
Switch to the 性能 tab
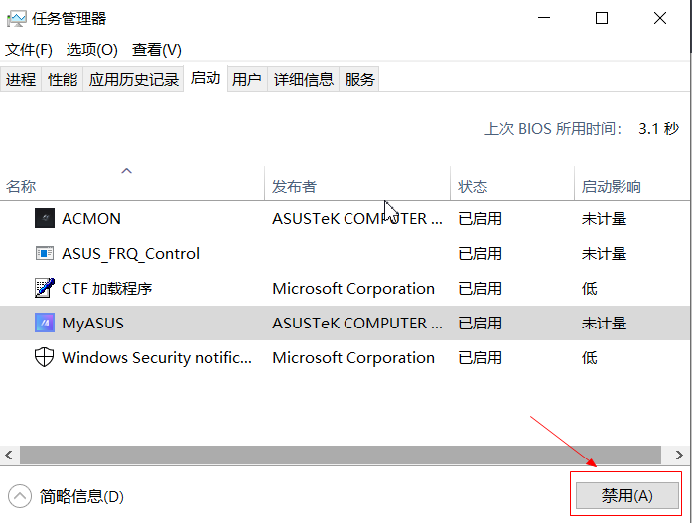(x=63, y=79)
